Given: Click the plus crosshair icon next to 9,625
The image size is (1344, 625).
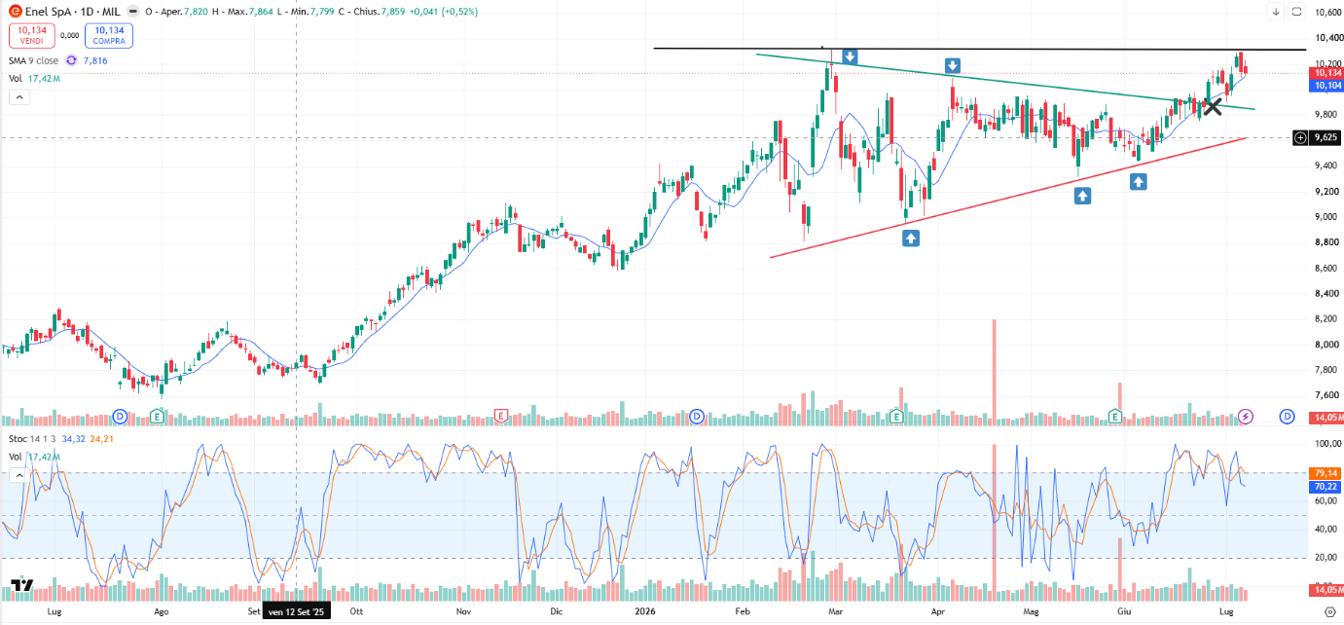Looking at the screenshot, I should click(x=1299, y=138).
